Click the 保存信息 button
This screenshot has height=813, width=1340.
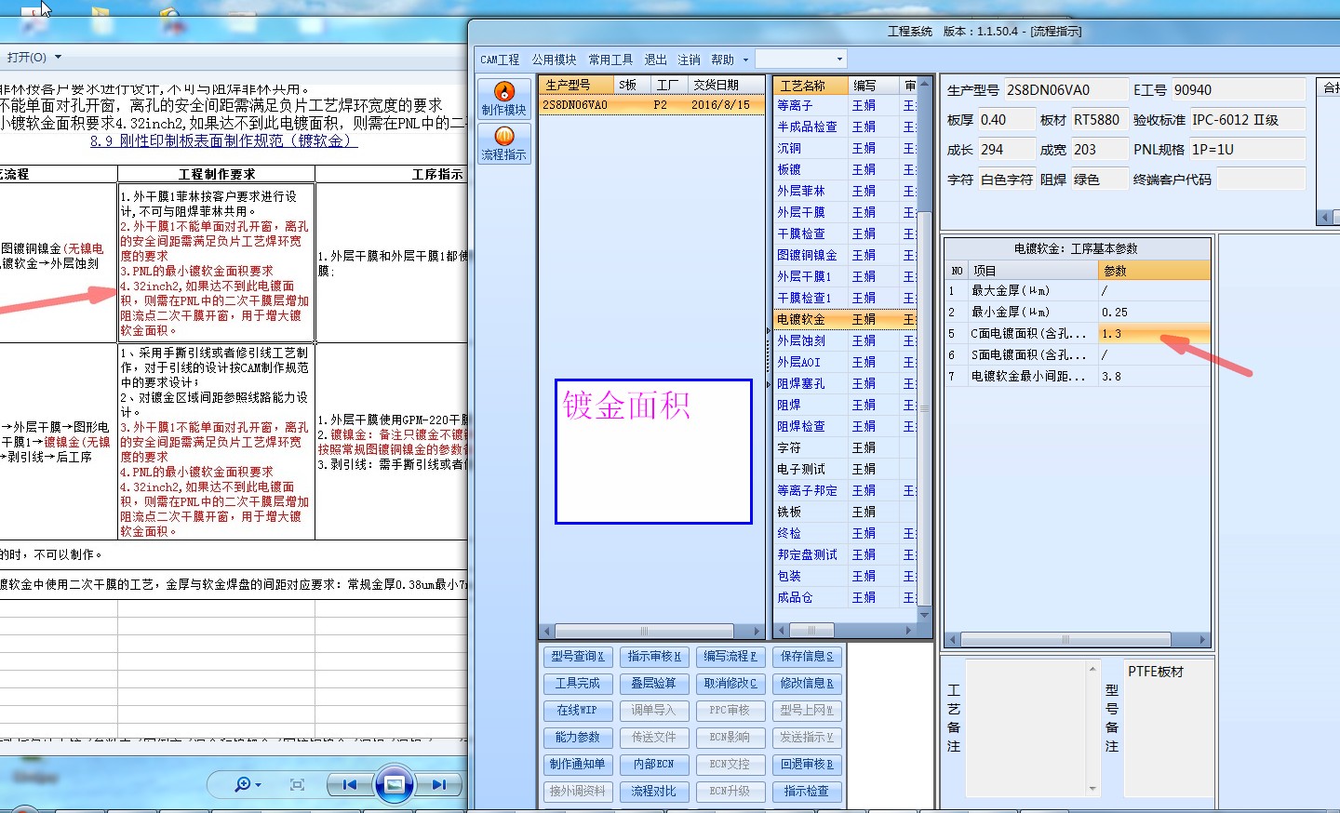click(x=806, y=657)
